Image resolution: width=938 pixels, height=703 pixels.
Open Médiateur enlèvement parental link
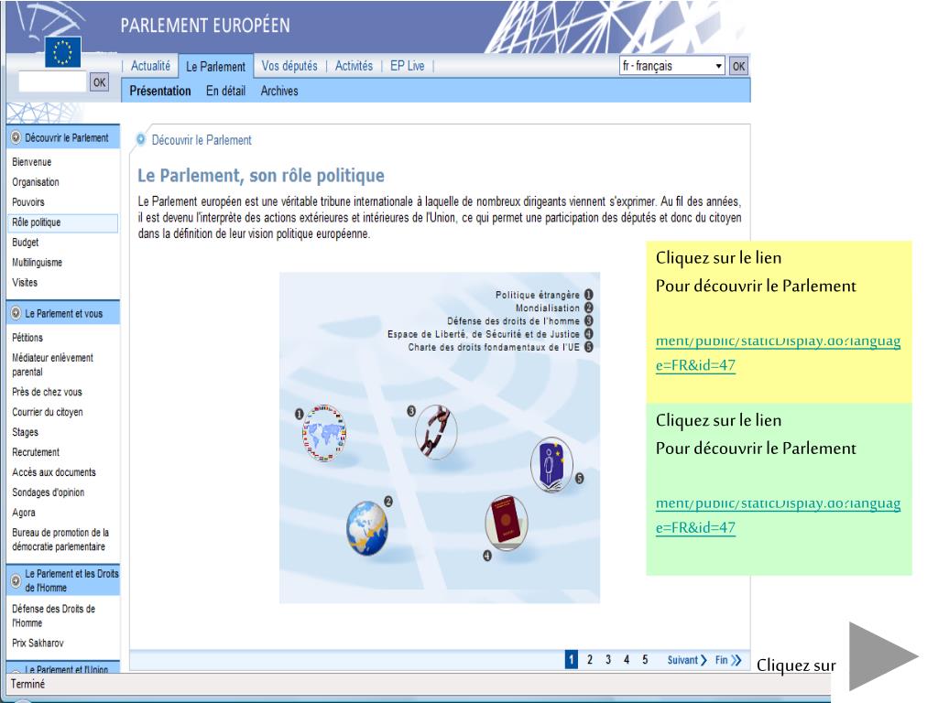click(52, 364)
